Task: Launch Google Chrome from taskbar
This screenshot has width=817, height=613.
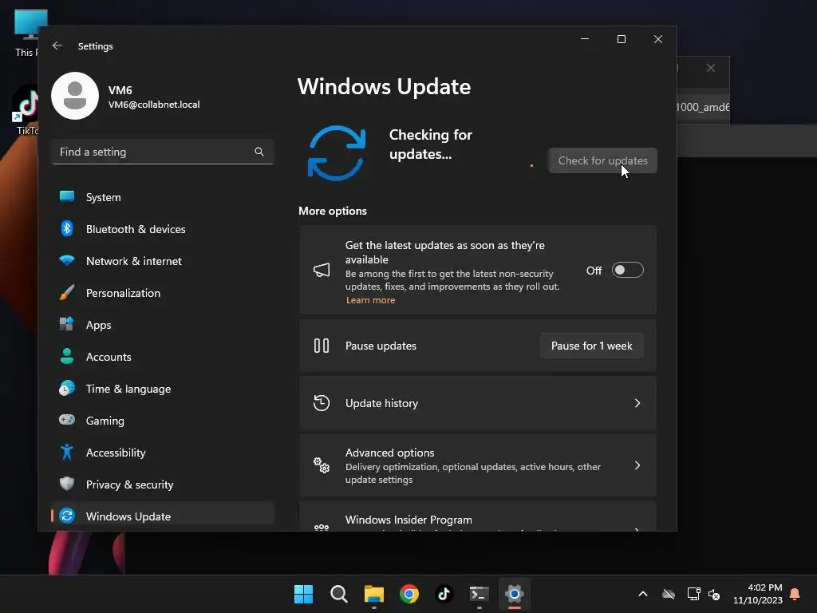Action: (x=409, y=594)
